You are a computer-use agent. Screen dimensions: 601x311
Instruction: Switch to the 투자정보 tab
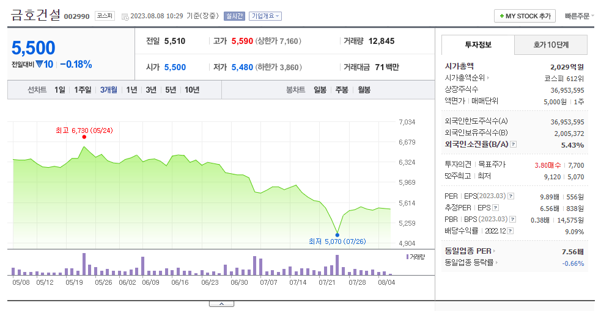pos(478,45)
